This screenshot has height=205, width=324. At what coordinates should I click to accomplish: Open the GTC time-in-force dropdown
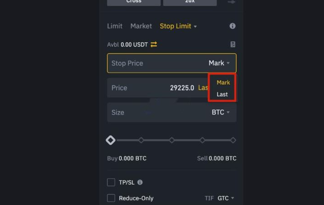pyautogui.click(x=226, y=198)
